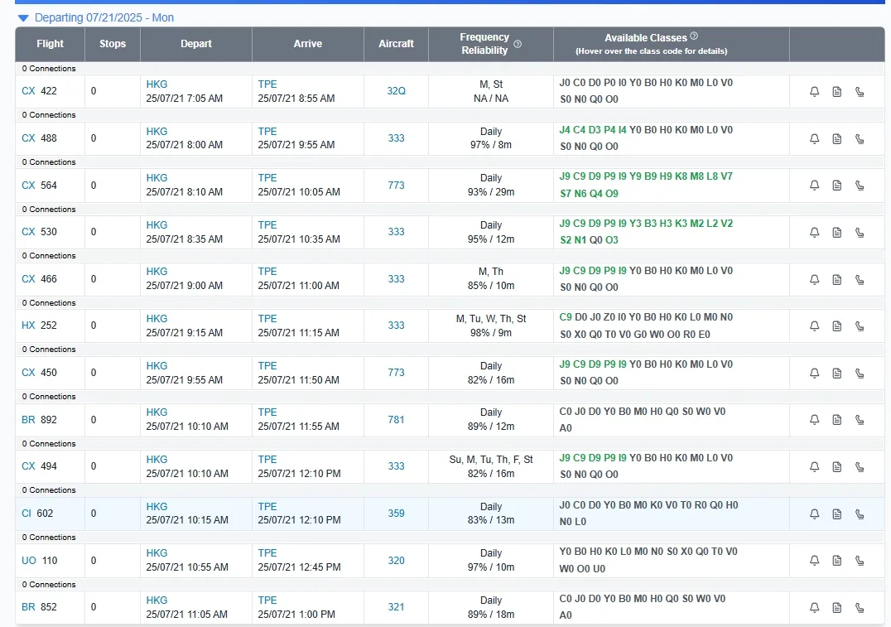Screen dimensions: 891x627
Task: Open the document icon for BR 892
Action: click(837, 420)
